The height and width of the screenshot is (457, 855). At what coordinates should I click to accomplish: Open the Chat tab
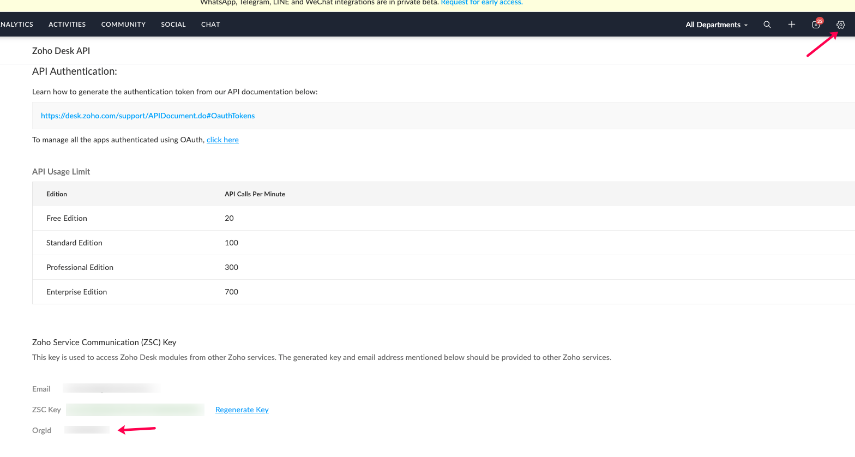tap(210, 25)
